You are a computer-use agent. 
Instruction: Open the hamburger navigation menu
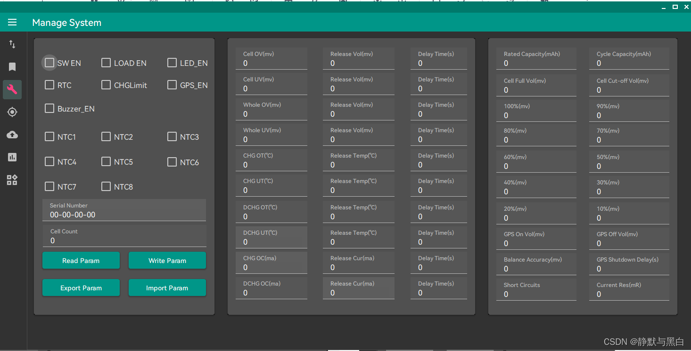[12, 23]
